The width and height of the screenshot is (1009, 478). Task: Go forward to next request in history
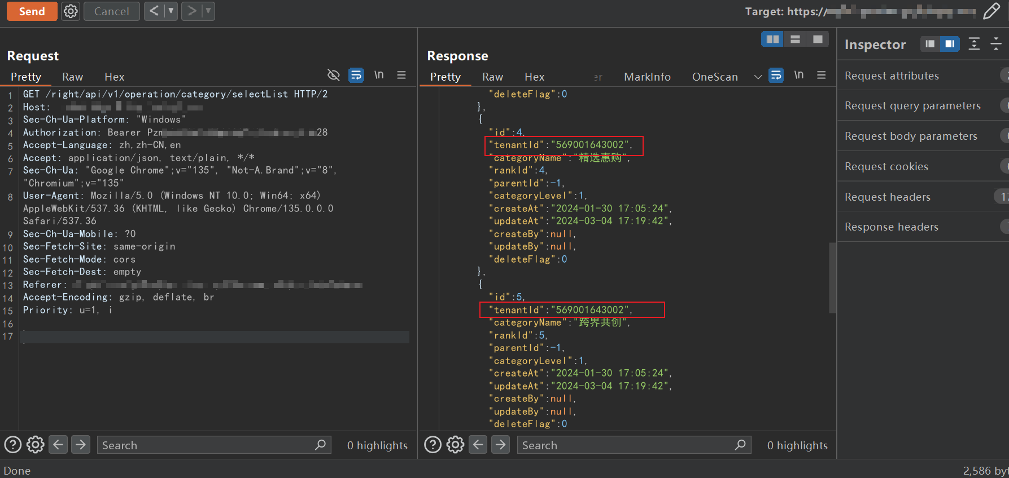point(191,11)
